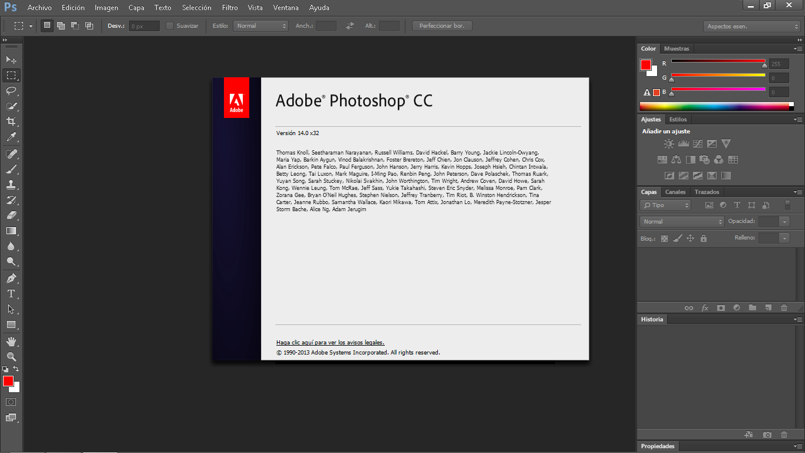
Task: Select the Move tool
Action: point(11,60)
